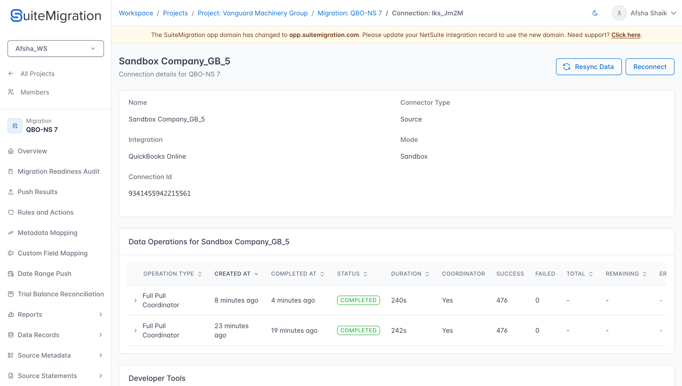Screen dimensions: 682x386
Task: Sort by Status column header
Action: click(352, 274)
